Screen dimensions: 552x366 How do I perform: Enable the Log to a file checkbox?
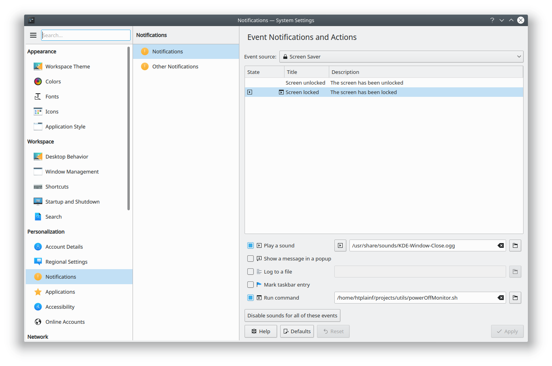[x=250, y=272]
